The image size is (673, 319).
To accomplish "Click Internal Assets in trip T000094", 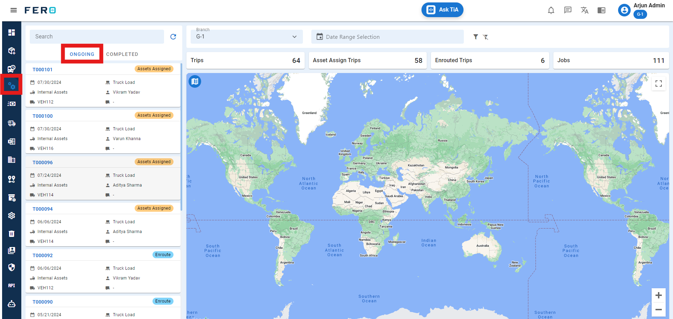I will pyautogui.click(x=52, y=232).
